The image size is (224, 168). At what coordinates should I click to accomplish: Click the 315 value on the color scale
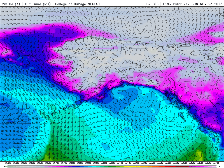pyautogui.click(x=128, y=163)
